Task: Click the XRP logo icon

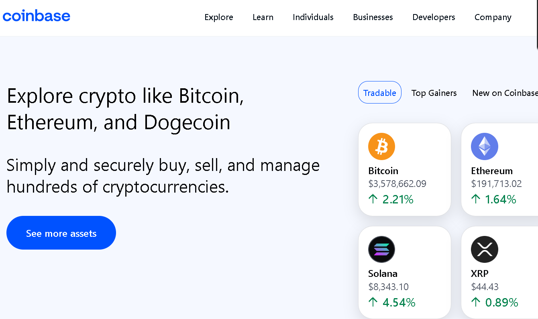Action: (485, 249)
